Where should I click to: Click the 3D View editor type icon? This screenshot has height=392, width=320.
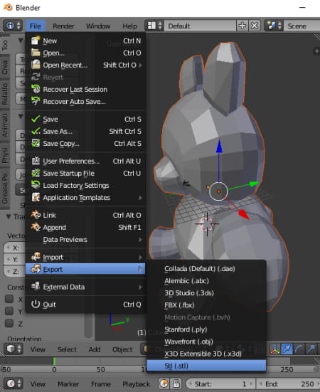click(x=14, y=349)
